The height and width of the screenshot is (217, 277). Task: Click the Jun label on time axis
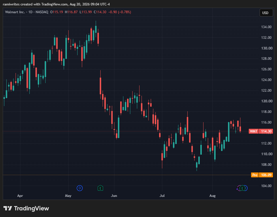coord(114,196)
